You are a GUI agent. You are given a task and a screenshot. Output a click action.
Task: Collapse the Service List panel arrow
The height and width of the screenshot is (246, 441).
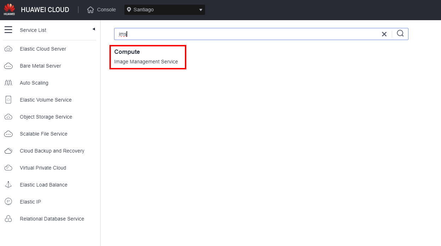94,29
